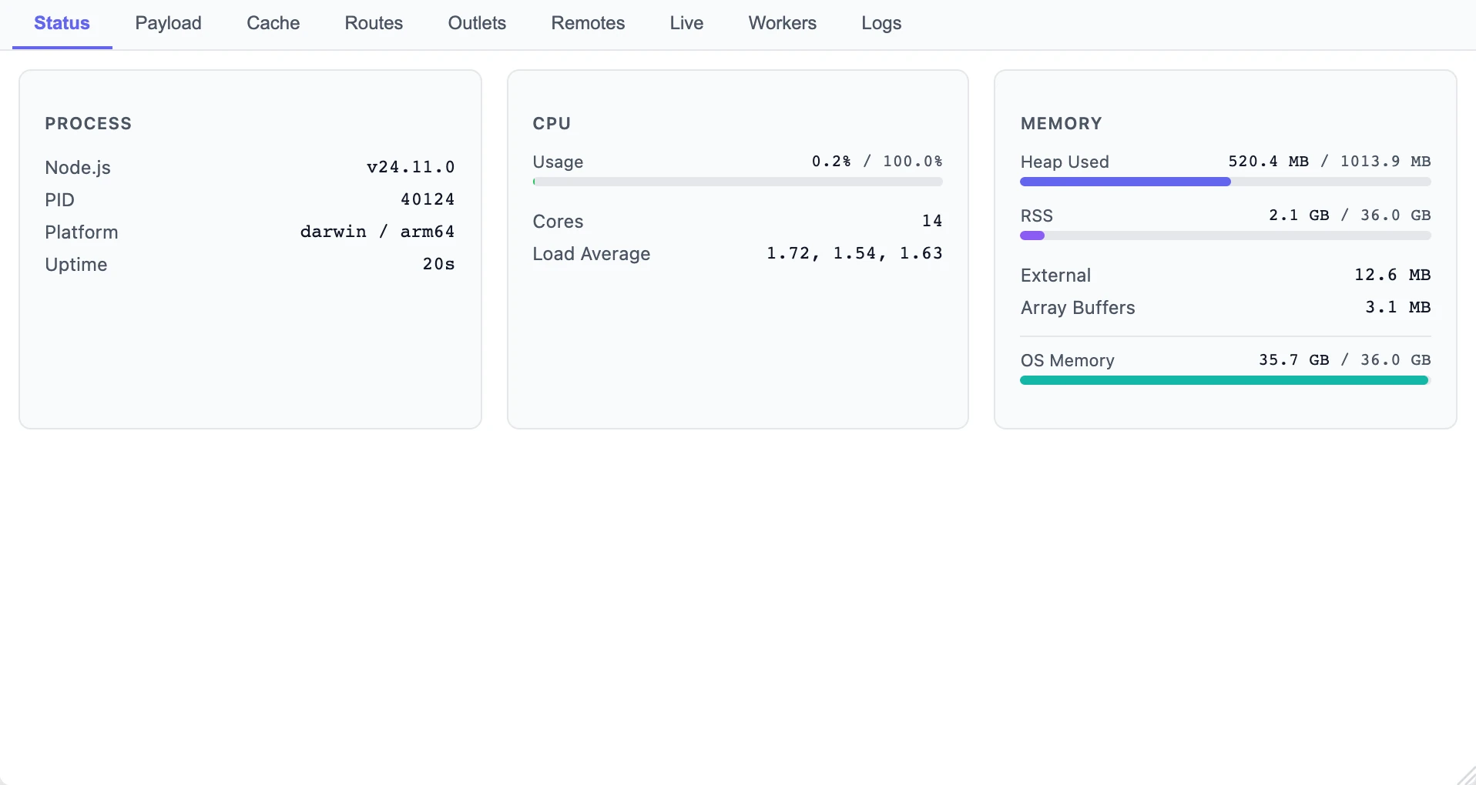Switch to the Live tab
Image resolution: width=1476 pixels, height=785 pixels.
(686, 23)
